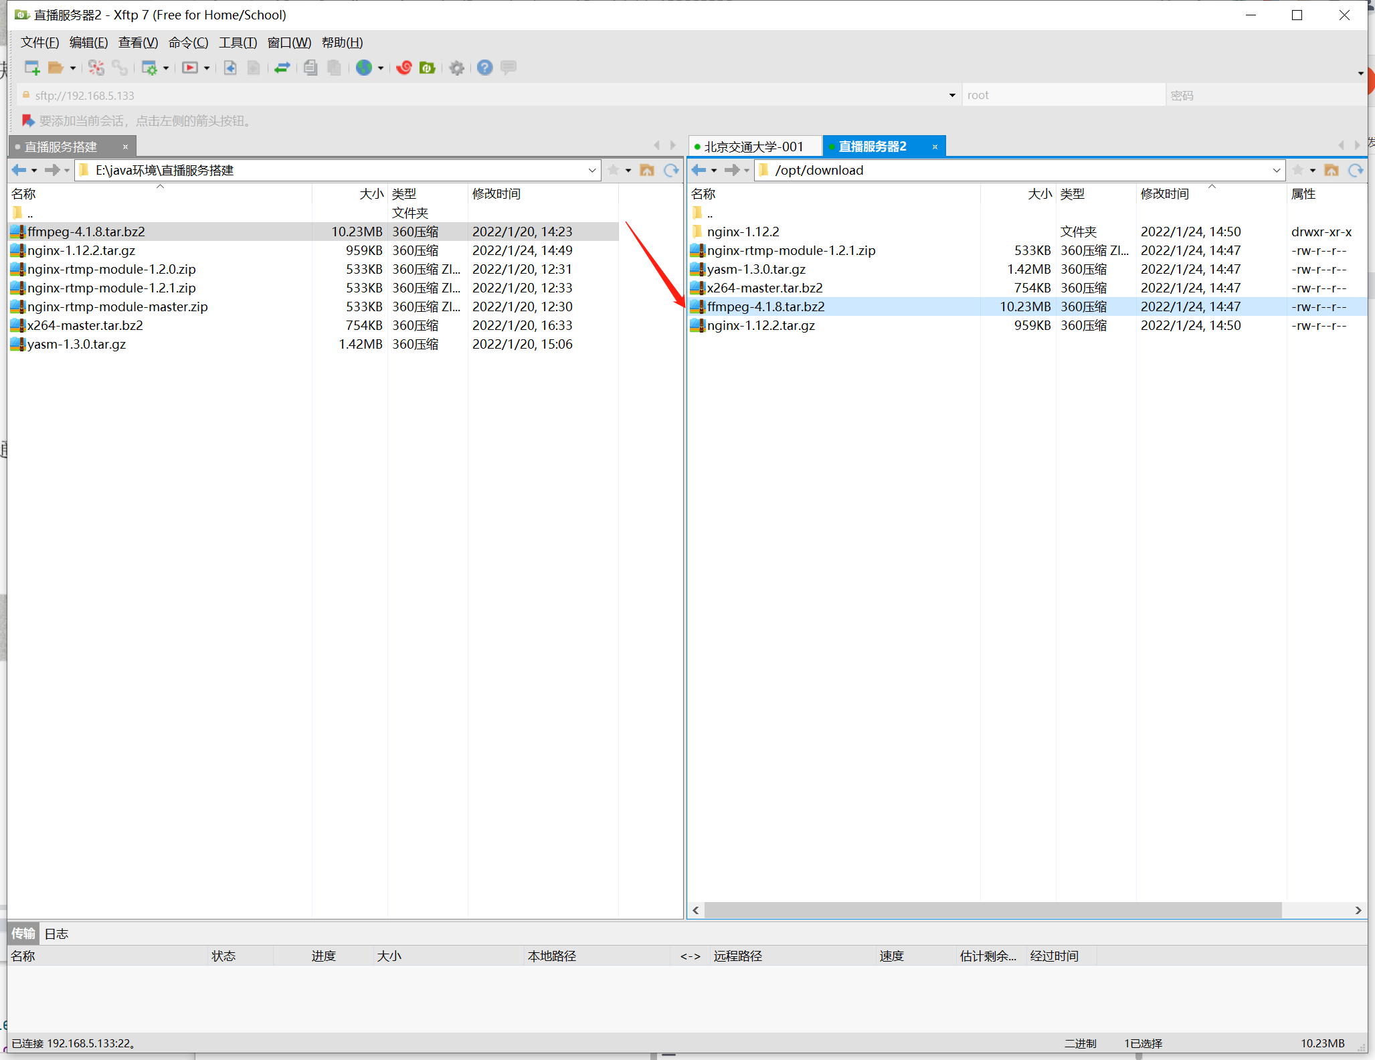Refresh the remote file pane
The image size is (1375, 1060).
[x=1356, y=170]
